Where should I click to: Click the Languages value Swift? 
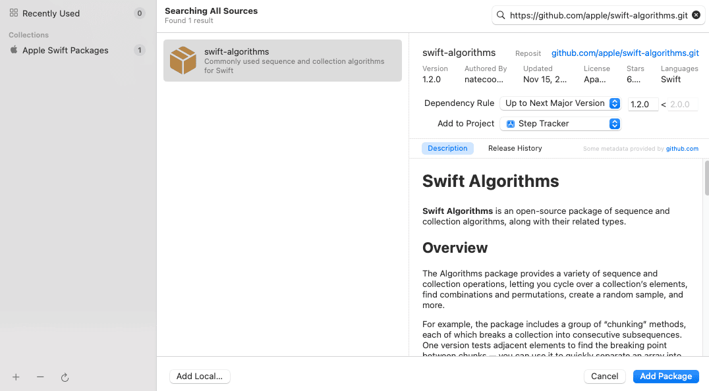coord(671,80)
